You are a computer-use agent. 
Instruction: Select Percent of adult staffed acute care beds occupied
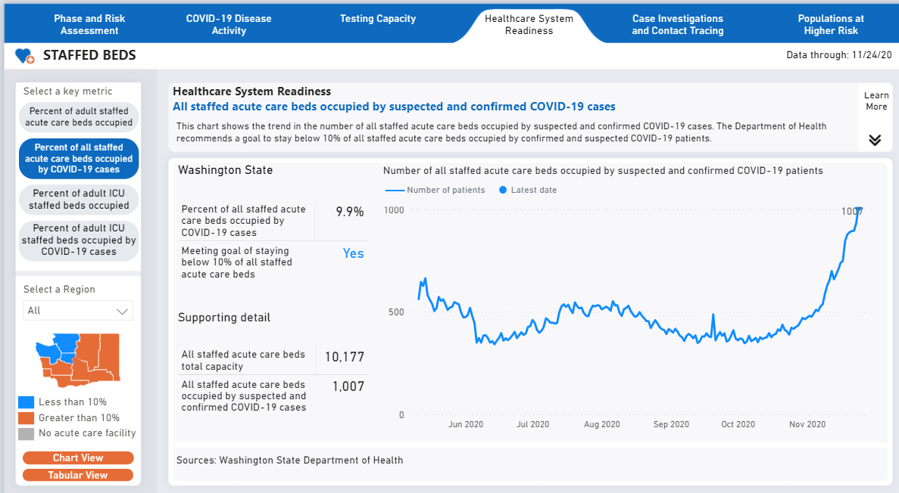(x=79, y=117)
